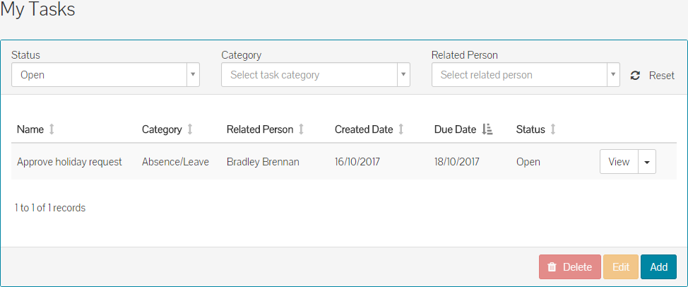Click the Reset refresh icon
Viewport: 688px width, 287px height.
click(635, 76)
